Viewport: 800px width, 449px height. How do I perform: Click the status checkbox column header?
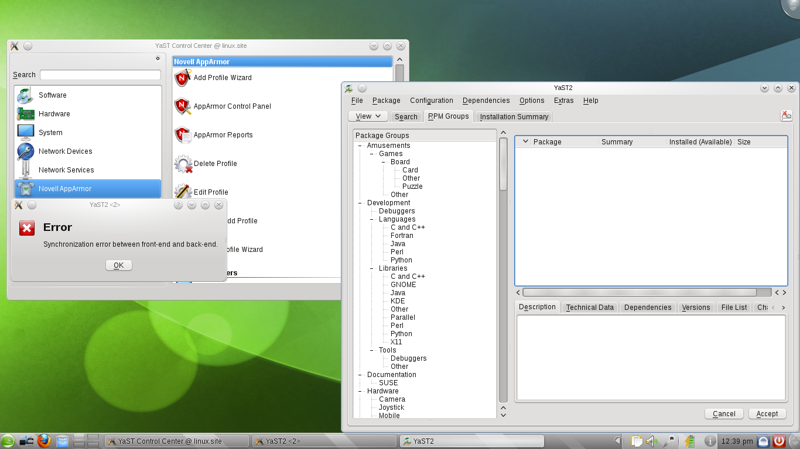[x=525, y=141]
